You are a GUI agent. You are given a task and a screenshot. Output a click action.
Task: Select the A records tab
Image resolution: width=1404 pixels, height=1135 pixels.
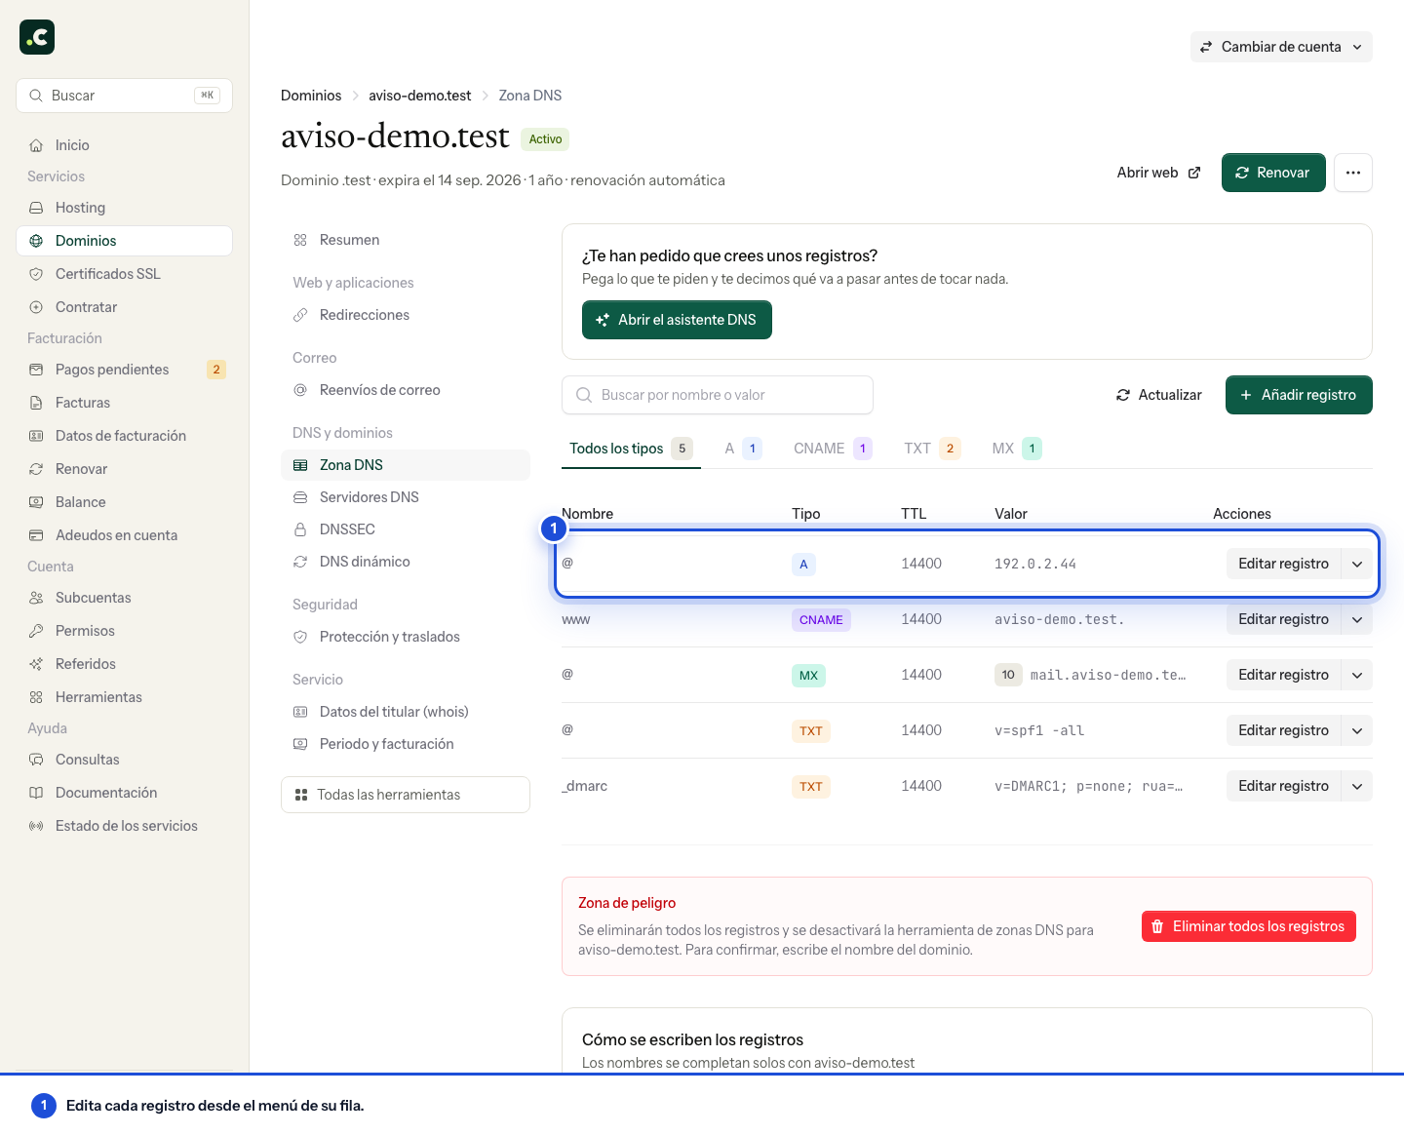coord(743,449)
